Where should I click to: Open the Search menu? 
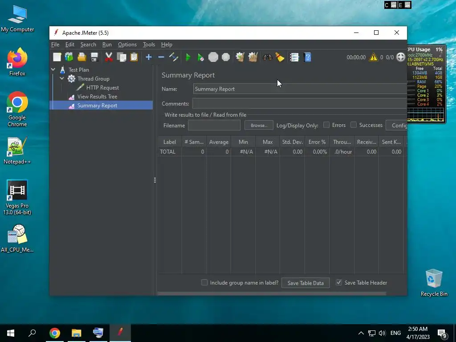[88, 45]
